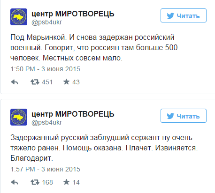Click the 451 retweet count
Viewport: 215px width, 193px height.
47,82
